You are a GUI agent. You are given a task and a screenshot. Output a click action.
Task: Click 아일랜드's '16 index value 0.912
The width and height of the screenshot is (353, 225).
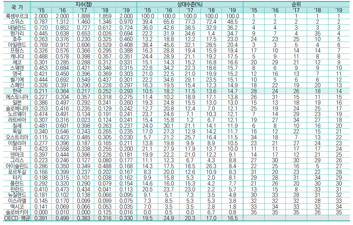[62, 45]
